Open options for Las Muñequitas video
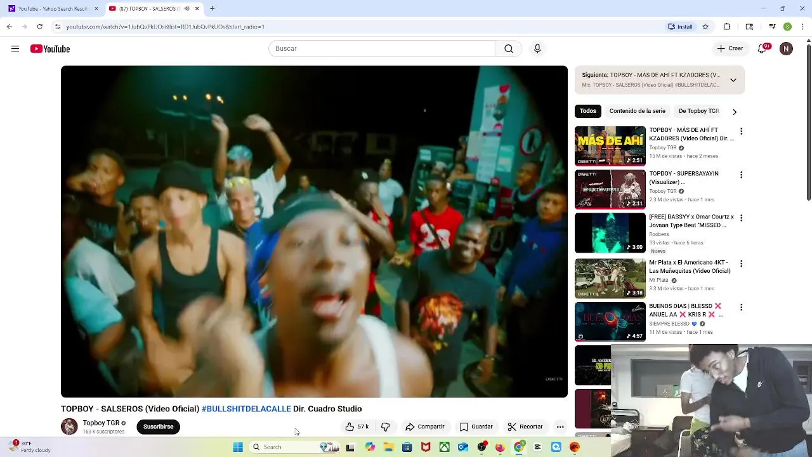Screen dimensions: 812x457 point(741,263)
